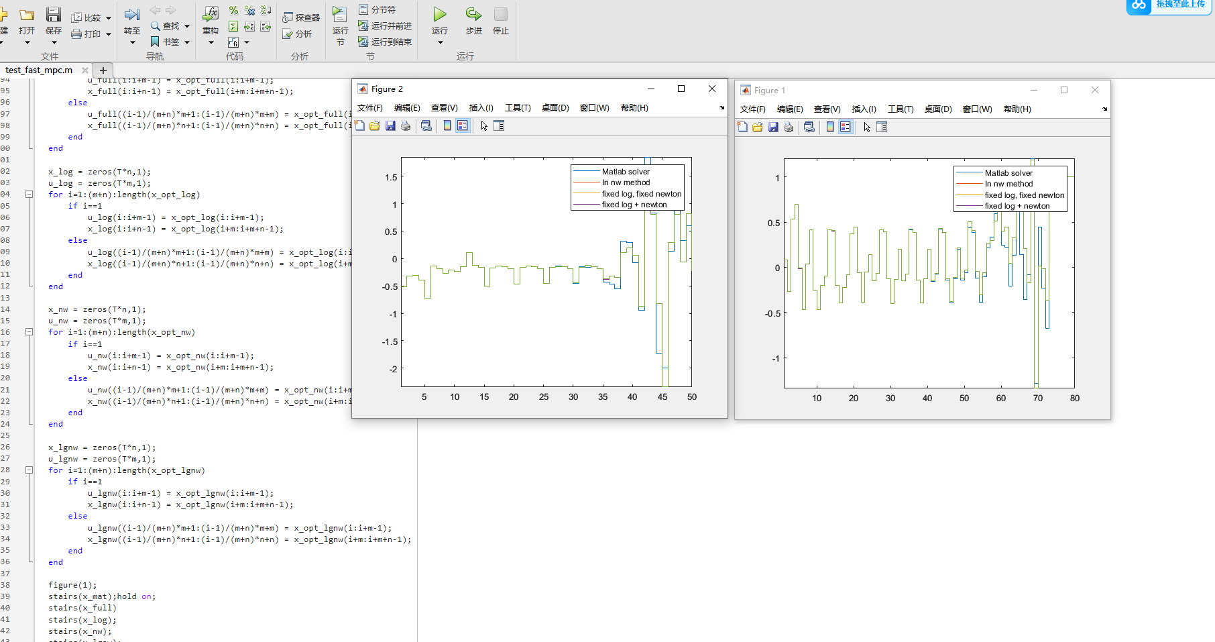
Task: Expand the Bookmark (书签) dropdown arrow
Action: click(187, 42)
